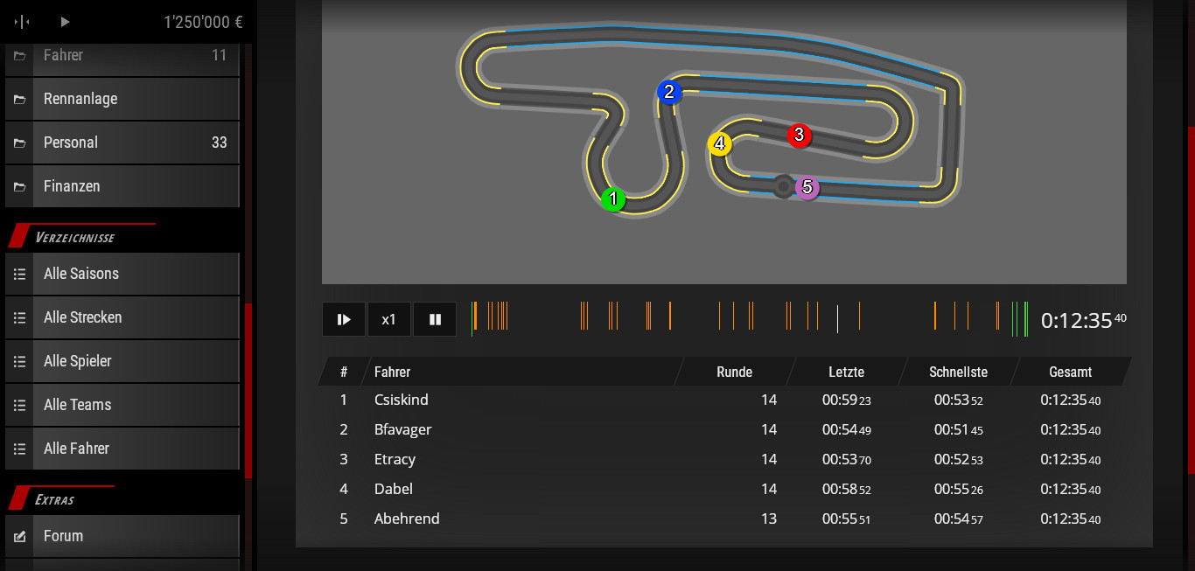This screenshot has width=1195, height=571.
Task: Click the purple car marker number 5
Action: coord(807,187)
